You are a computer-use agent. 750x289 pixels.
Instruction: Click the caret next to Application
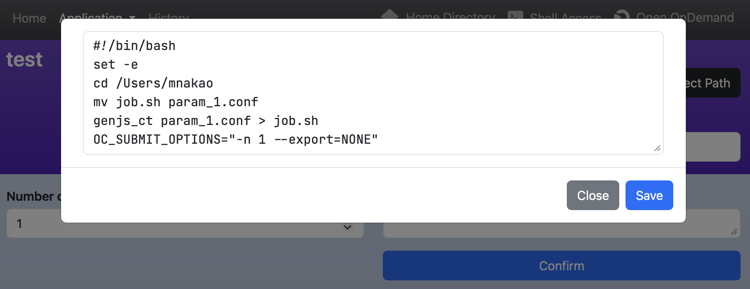click(x=133, y=18)
